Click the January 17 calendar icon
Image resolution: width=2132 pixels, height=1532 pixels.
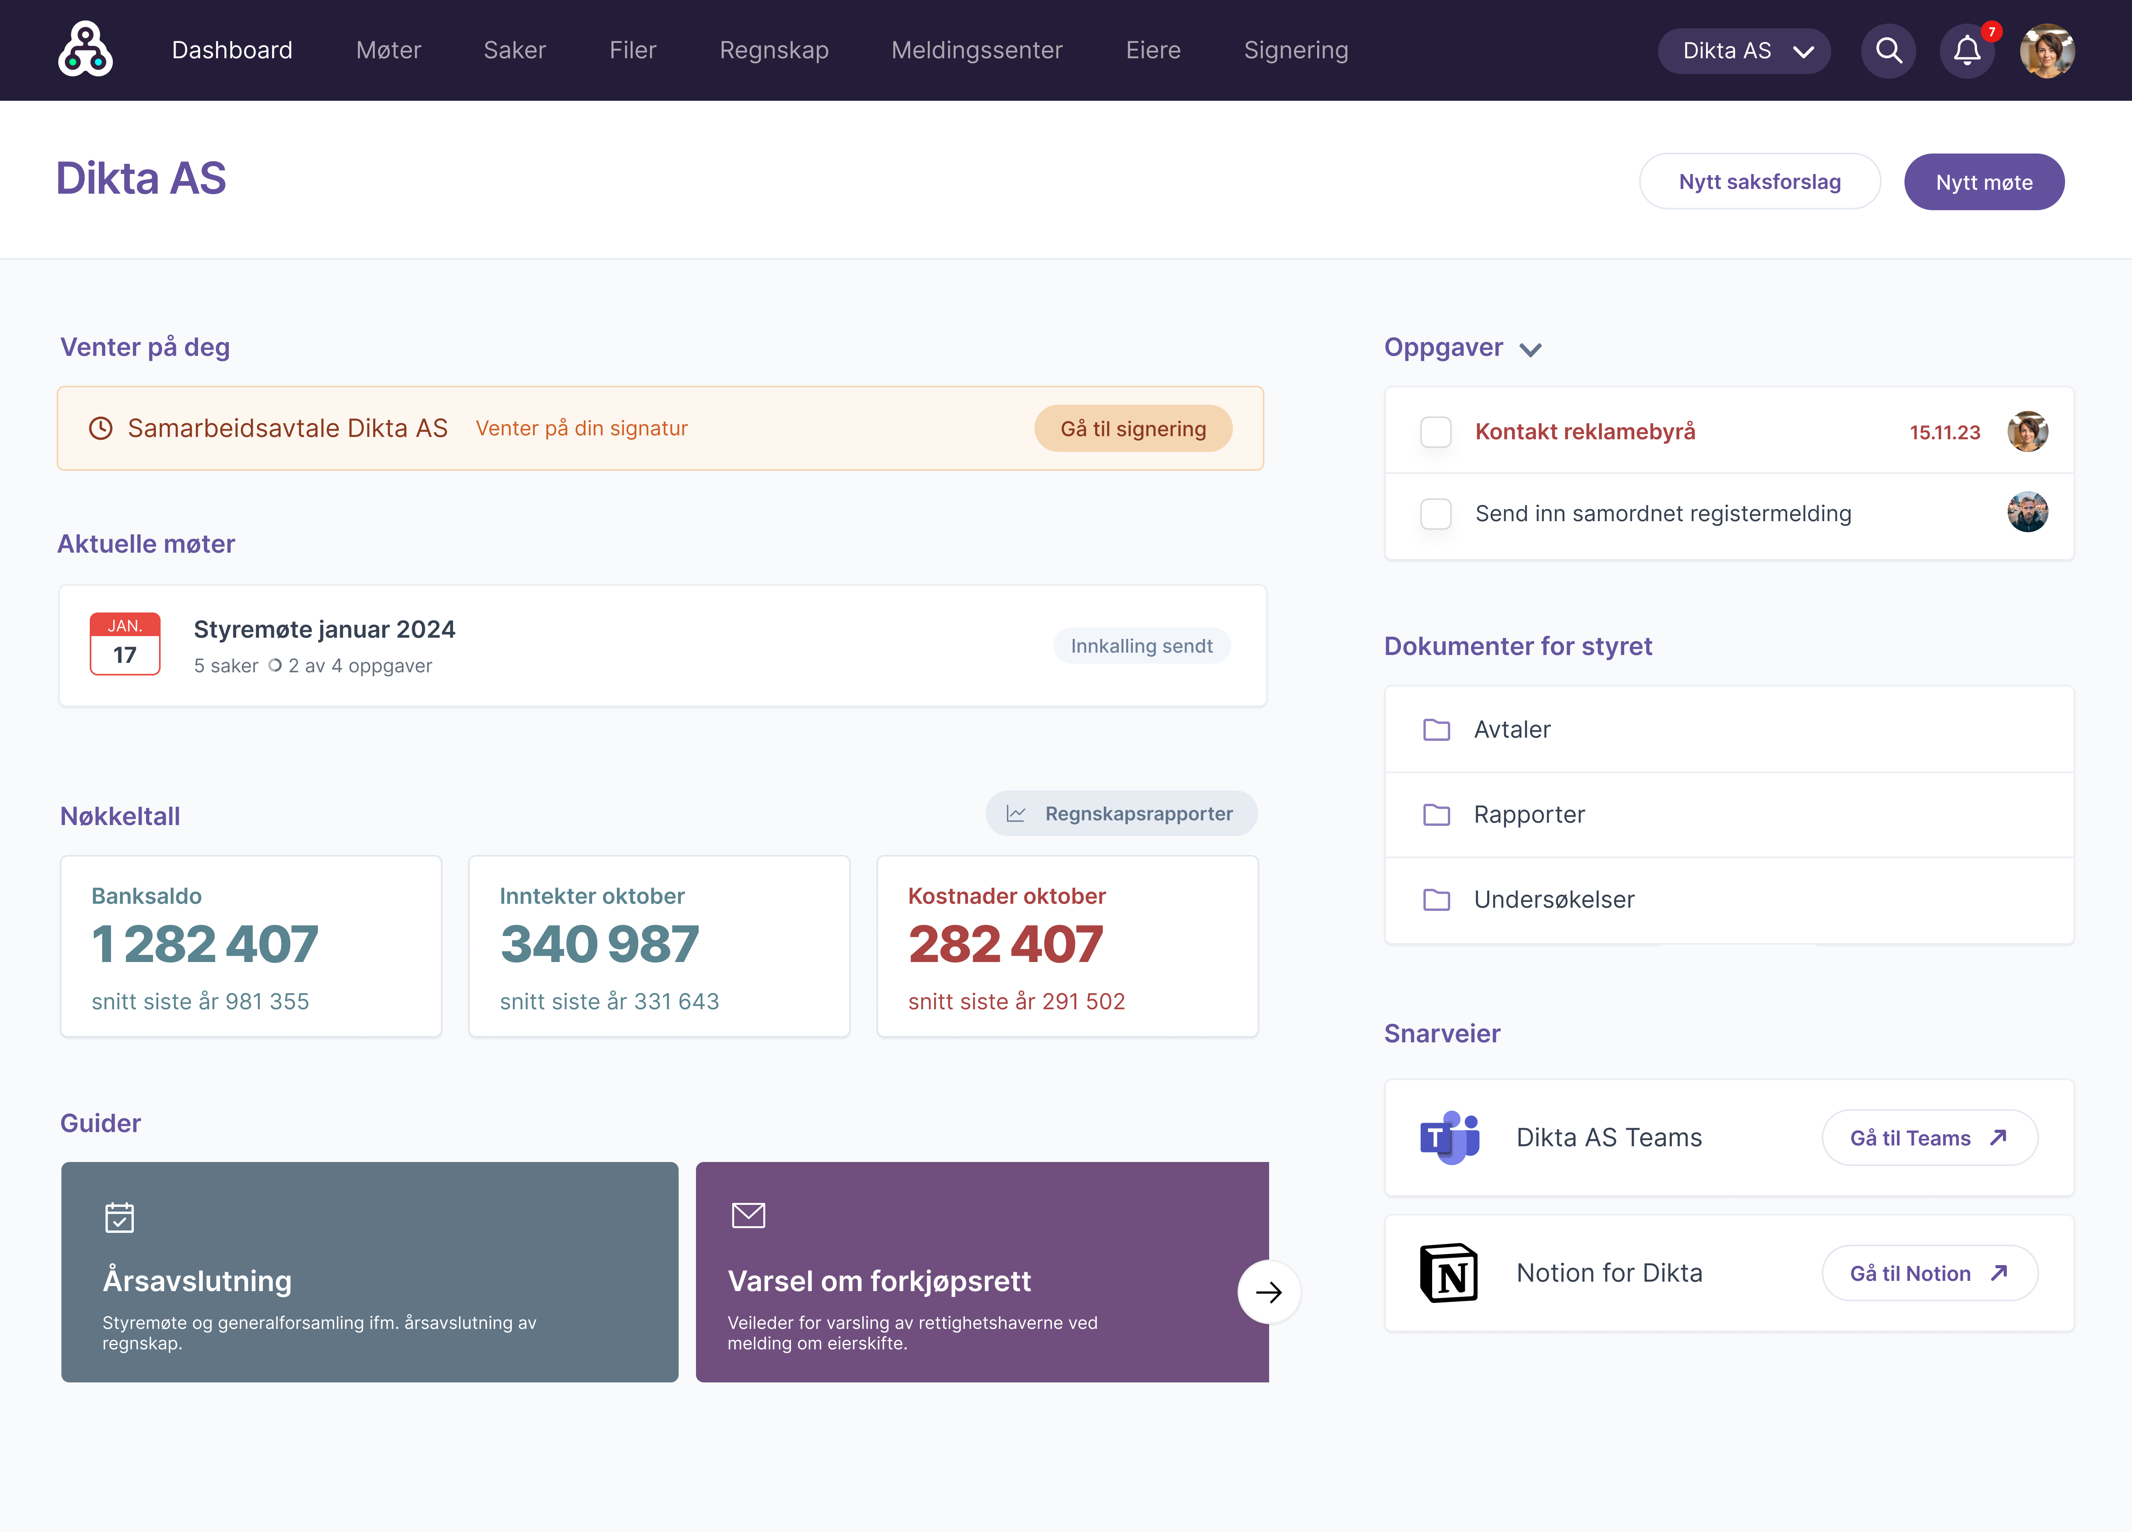point(125,644)
